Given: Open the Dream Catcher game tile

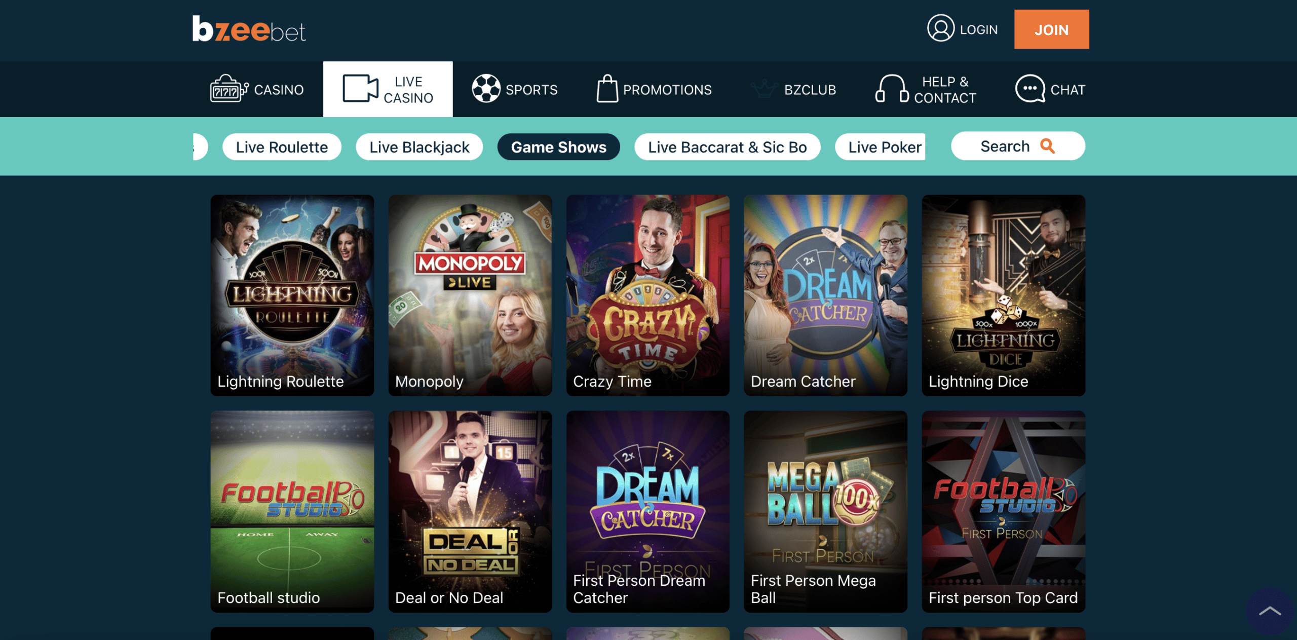Looking at the screenshot, I should click(x=826, y=295).
